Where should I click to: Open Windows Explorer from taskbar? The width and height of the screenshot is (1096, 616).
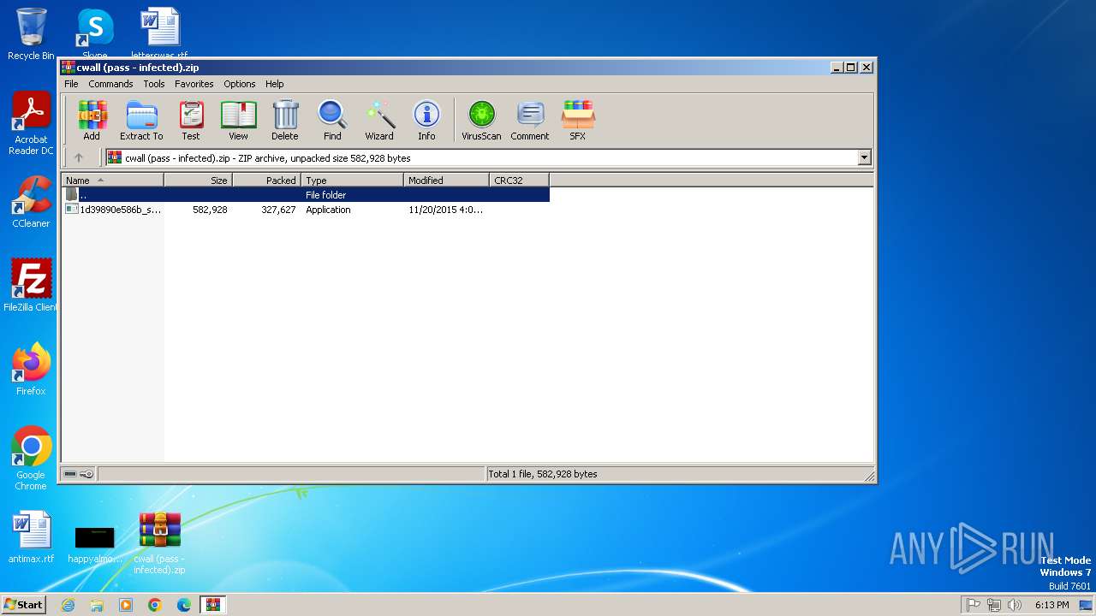pos(97,605)
